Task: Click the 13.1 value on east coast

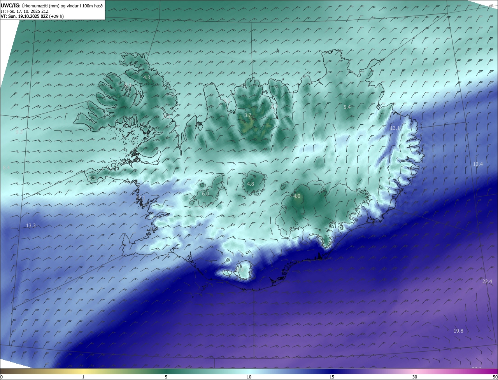Action: (395, 128)
